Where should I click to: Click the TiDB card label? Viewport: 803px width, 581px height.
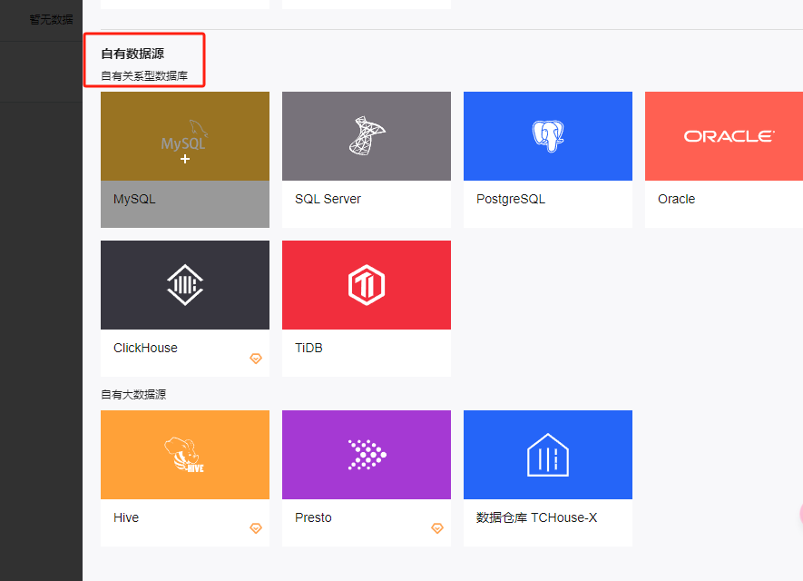(308, 348)
